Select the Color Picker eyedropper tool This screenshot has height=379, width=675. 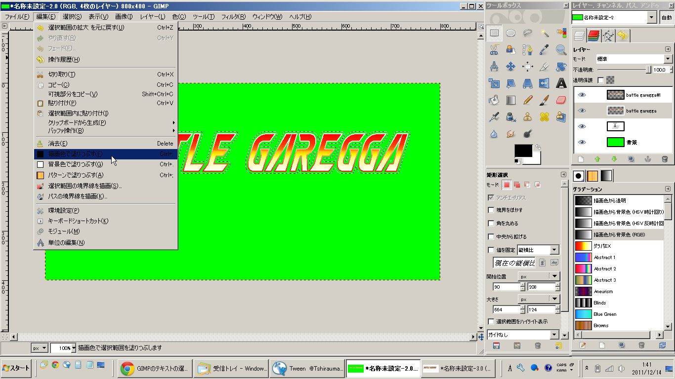[545, 50]
